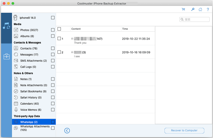Open the shopping cart purchase icon
This screenshot has width=213, height=138.
(183, 9)
